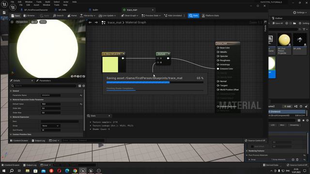The width and height of the screenshot is (310, 174).
Task: Click trace_mat breadcrumb
Action: pos(114,23)
